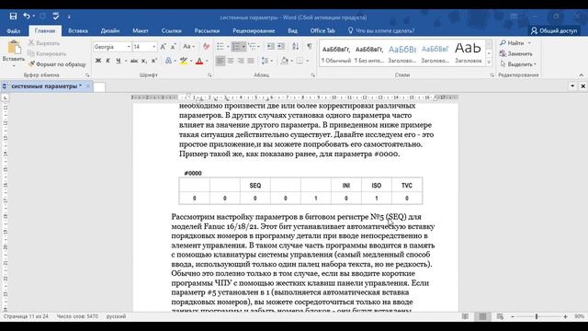Decrease paragraph indent
Viewport: 588px width, 331px height.
click(270, 47)
